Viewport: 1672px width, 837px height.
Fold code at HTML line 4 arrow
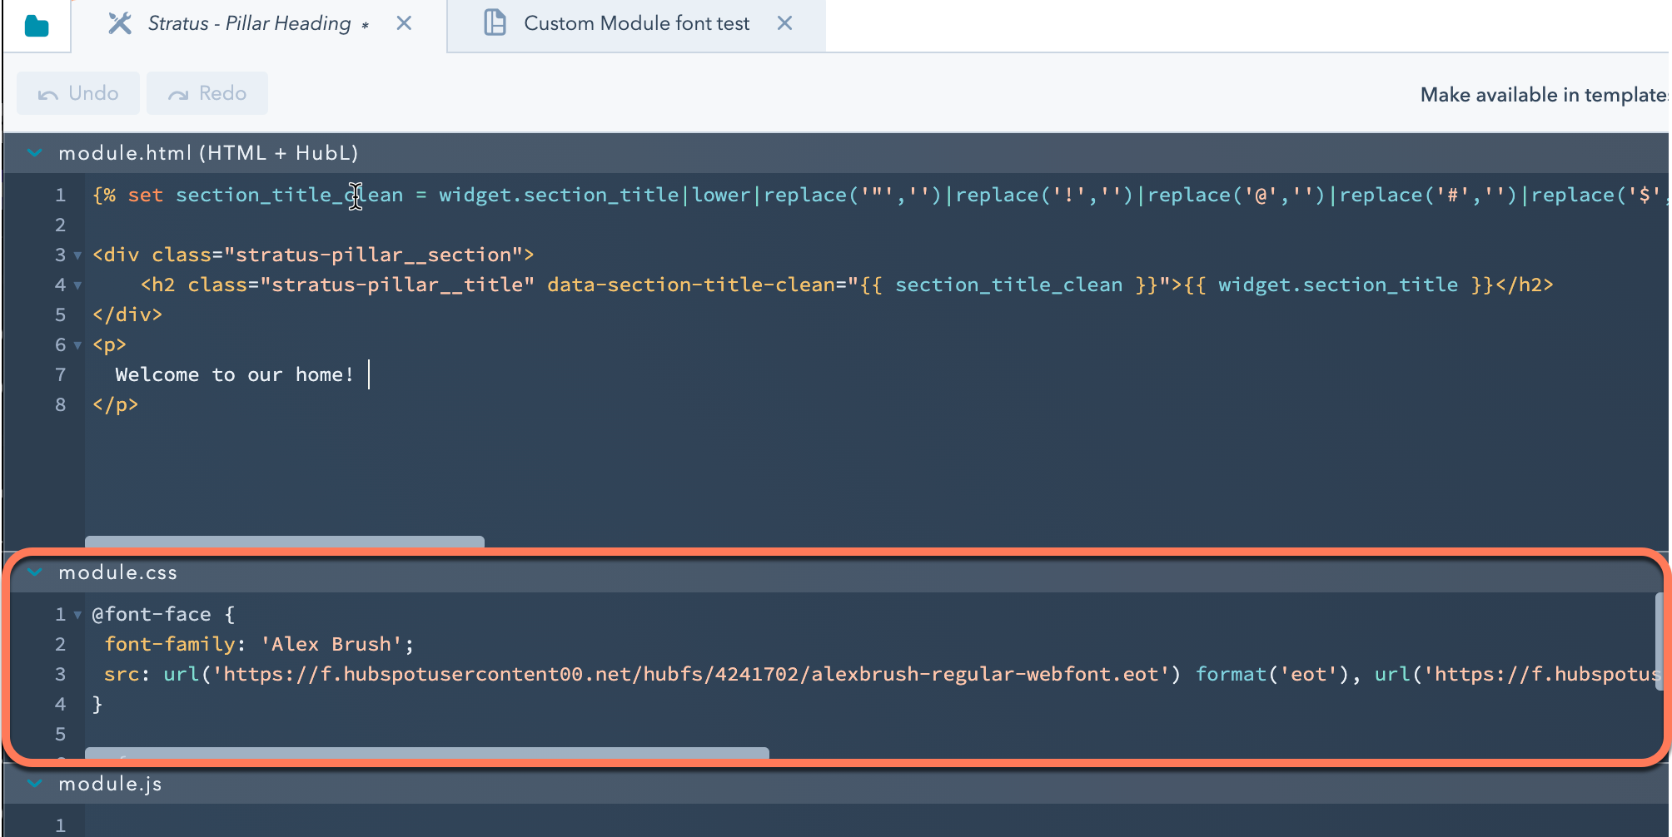point(77,285)
